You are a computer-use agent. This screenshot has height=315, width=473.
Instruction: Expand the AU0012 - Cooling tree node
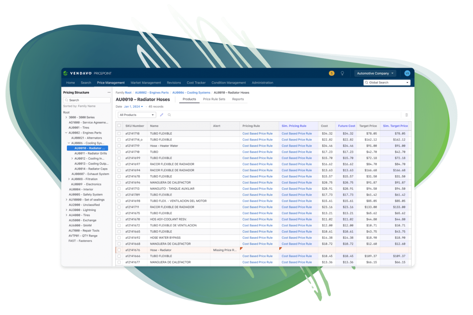pos(73,158)
